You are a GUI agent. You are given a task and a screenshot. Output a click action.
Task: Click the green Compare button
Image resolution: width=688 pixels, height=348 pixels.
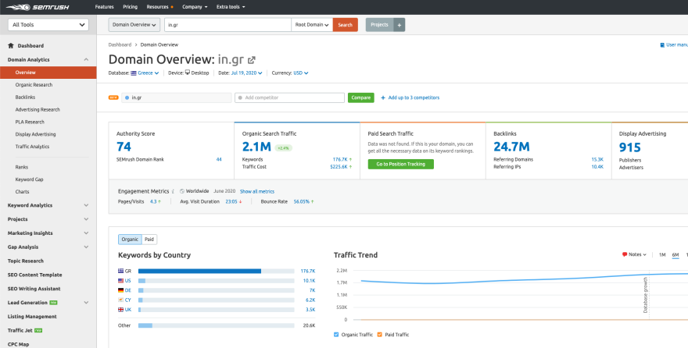pyautogui.click(x=360, y=98)
